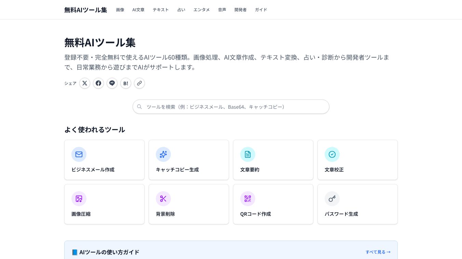Screen dimensions: 462x259
Task: Select the キャッチコピー生成 sparkle icon
Action: coord(163,154)
